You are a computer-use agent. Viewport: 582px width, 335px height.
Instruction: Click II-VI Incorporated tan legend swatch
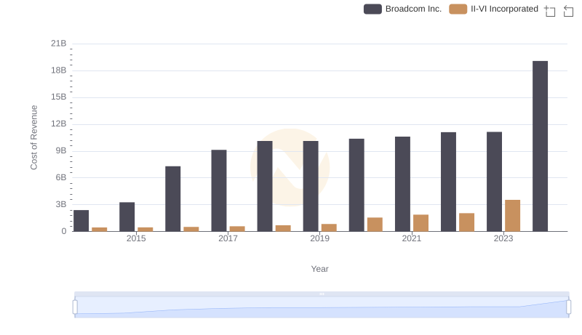[458, 9]
